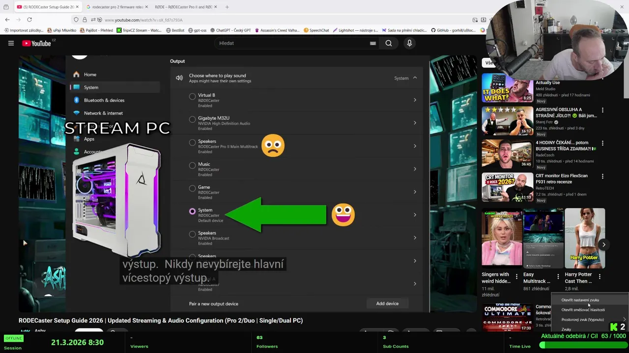Expand the Music device row chevron
Screen dimensions: 629x353
coord(415,169)
